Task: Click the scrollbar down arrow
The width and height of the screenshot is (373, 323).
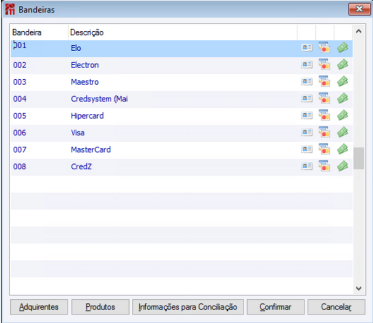Action: tap(359, 288)
